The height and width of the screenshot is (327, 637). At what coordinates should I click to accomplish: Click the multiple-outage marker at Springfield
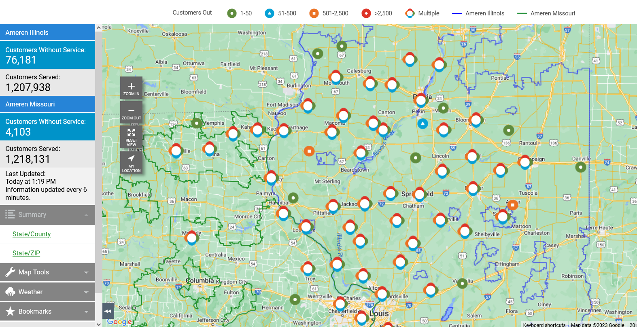(420, 195)
